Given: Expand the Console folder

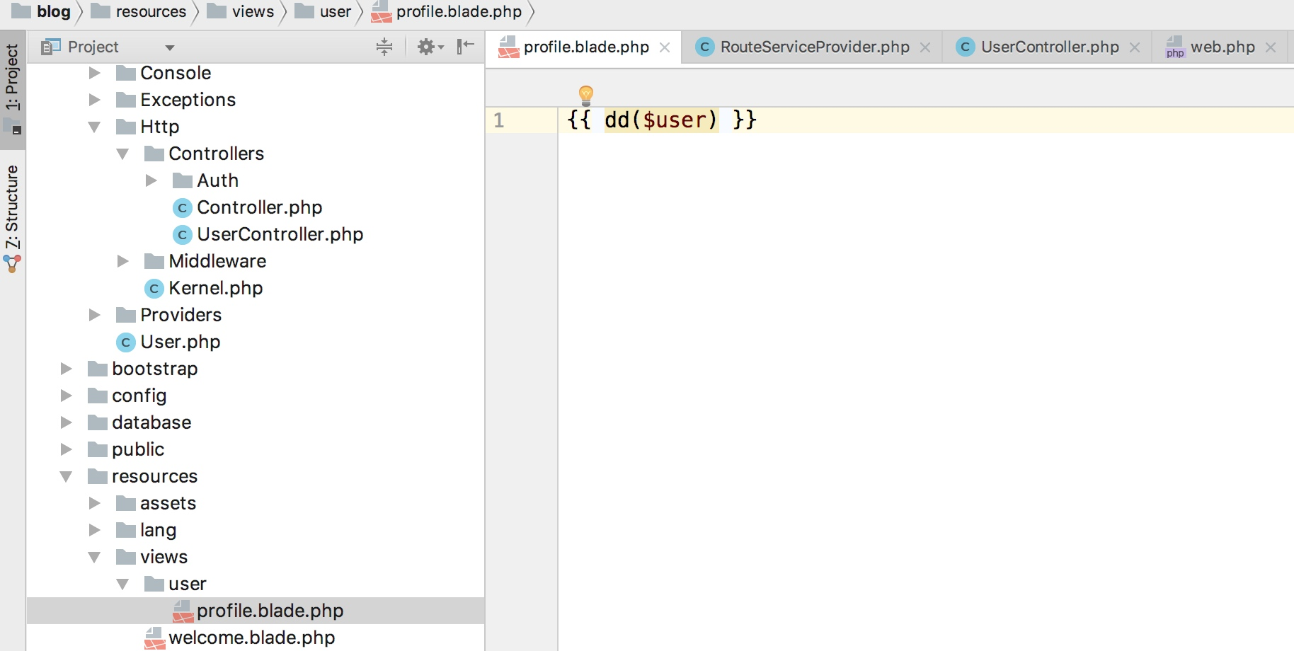Looking at the screenshot, I should tap(94, 73).
